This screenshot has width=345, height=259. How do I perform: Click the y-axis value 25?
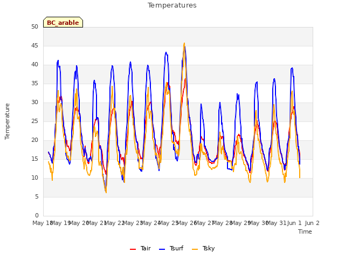tap(34, 121)
